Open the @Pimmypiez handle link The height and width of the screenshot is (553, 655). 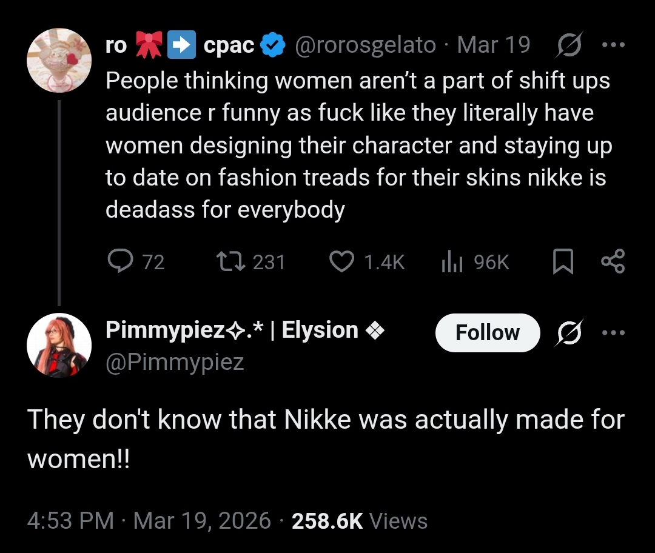click(x=175, y=362)
